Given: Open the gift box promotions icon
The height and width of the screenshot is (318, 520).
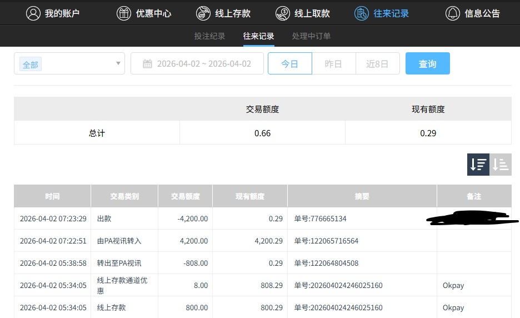Looking at the screenshot, I should (x=124, y=13).
